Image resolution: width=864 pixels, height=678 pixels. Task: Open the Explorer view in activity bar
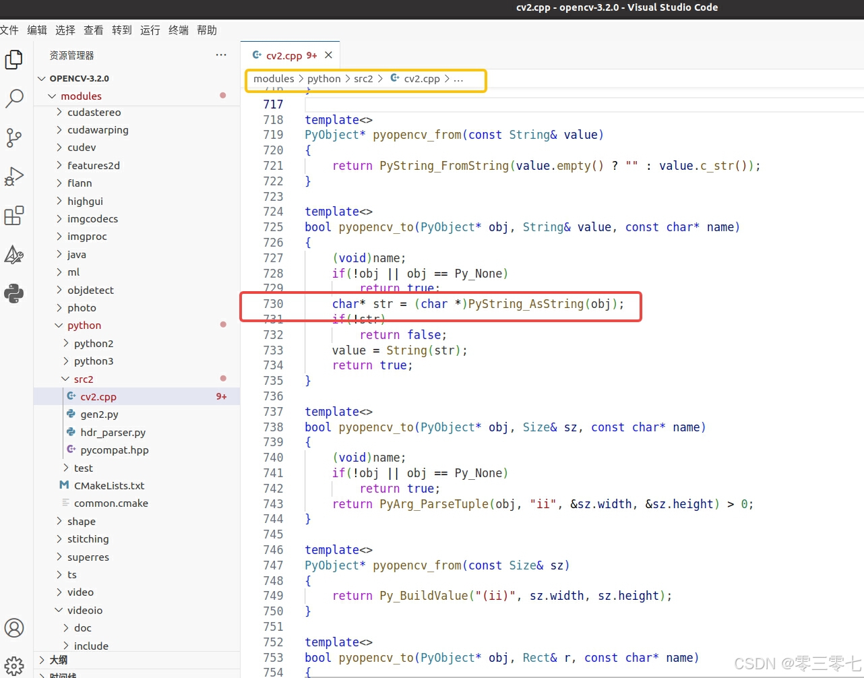coord(14,59)
